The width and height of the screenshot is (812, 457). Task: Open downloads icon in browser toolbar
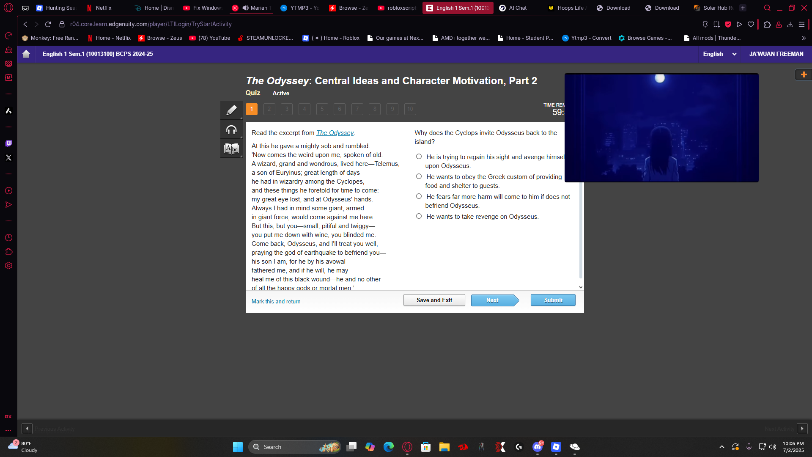click(790, 24)
